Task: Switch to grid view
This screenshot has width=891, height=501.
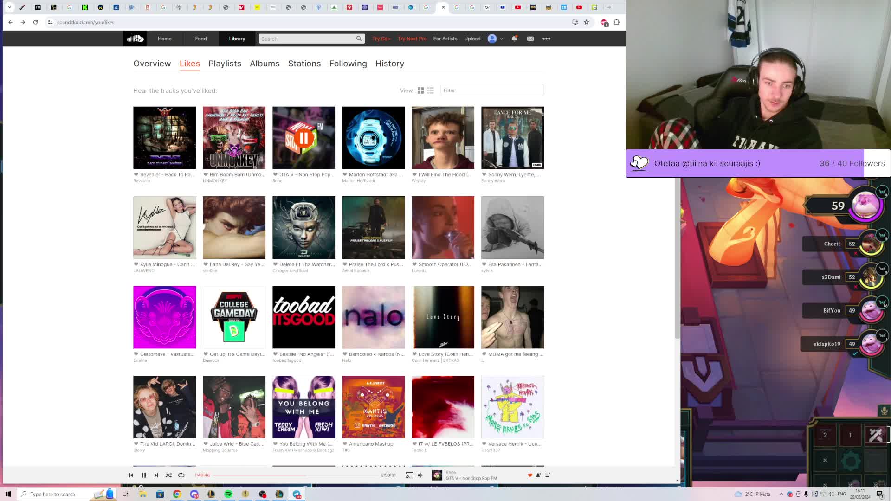Action: 420,90
